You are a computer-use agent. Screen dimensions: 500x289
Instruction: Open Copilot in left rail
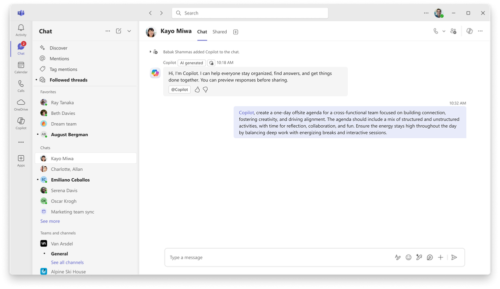(x=21, y=123)
